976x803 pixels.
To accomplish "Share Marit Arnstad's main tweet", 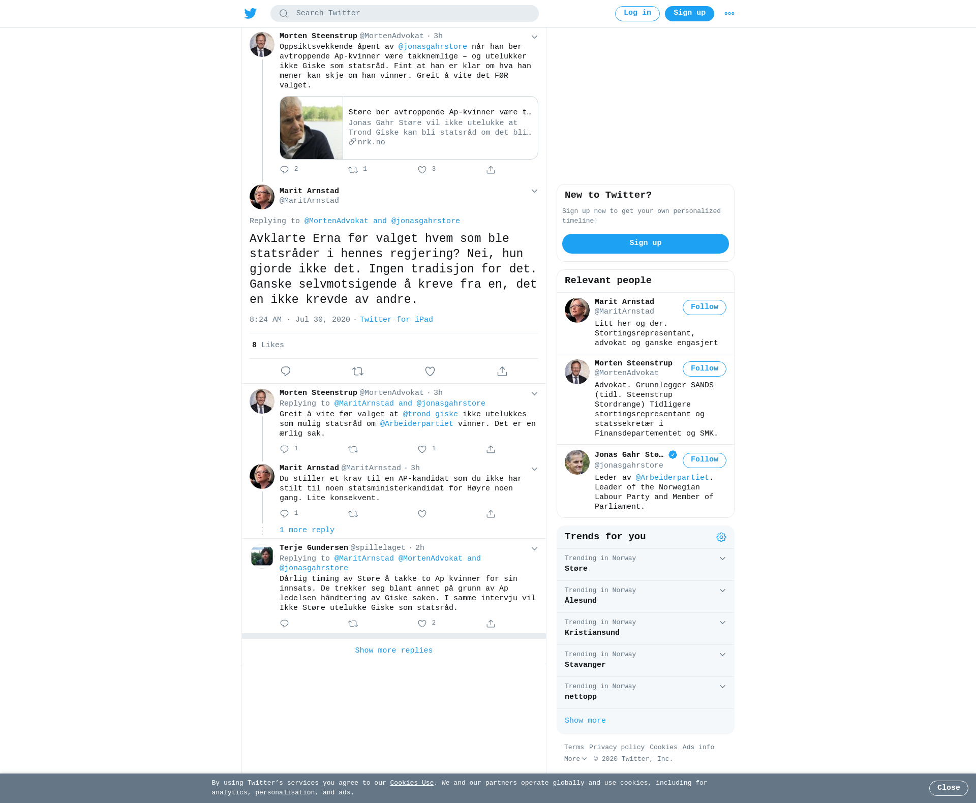I will click(502, 372).
